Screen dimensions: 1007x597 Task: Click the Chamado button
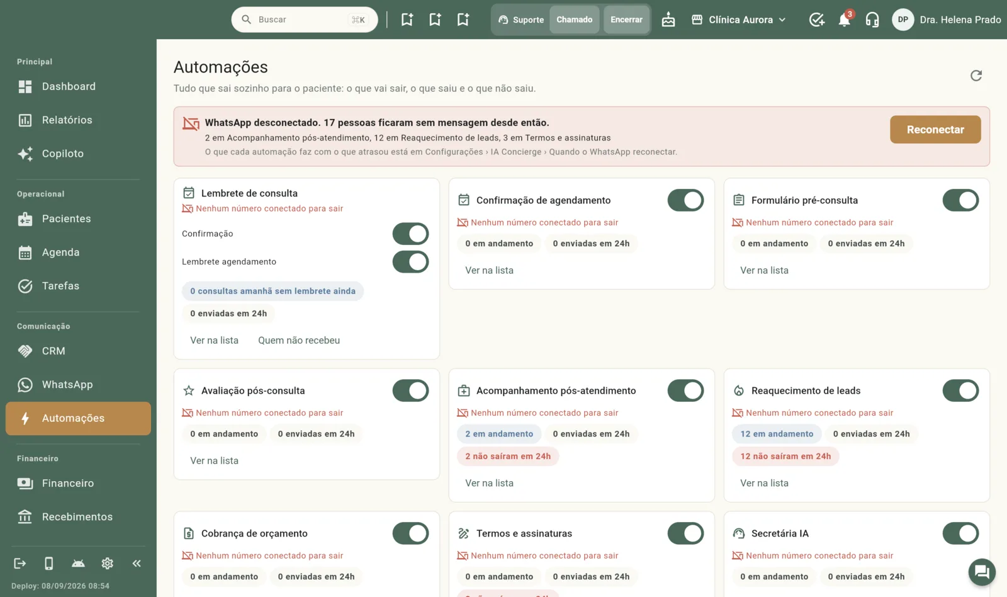coord(575,20)
